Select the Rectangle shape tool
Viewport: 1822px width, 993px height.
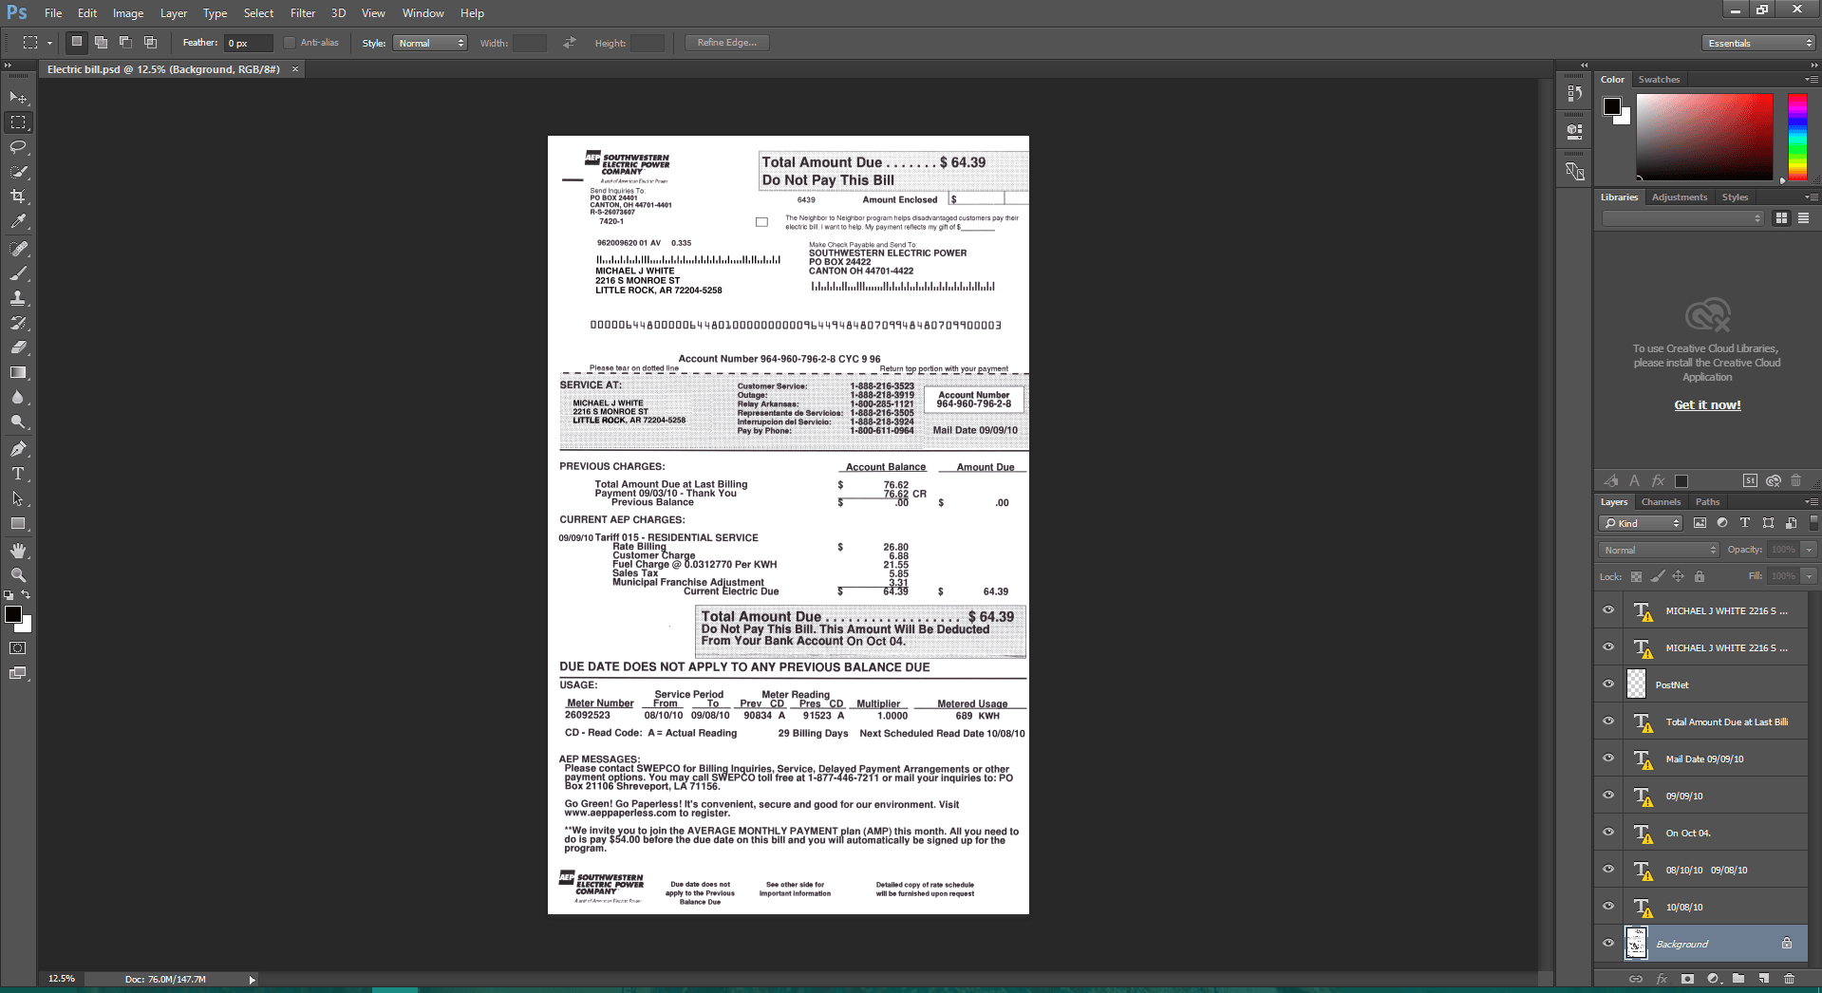pyautogui.click(x=18, y=523)
